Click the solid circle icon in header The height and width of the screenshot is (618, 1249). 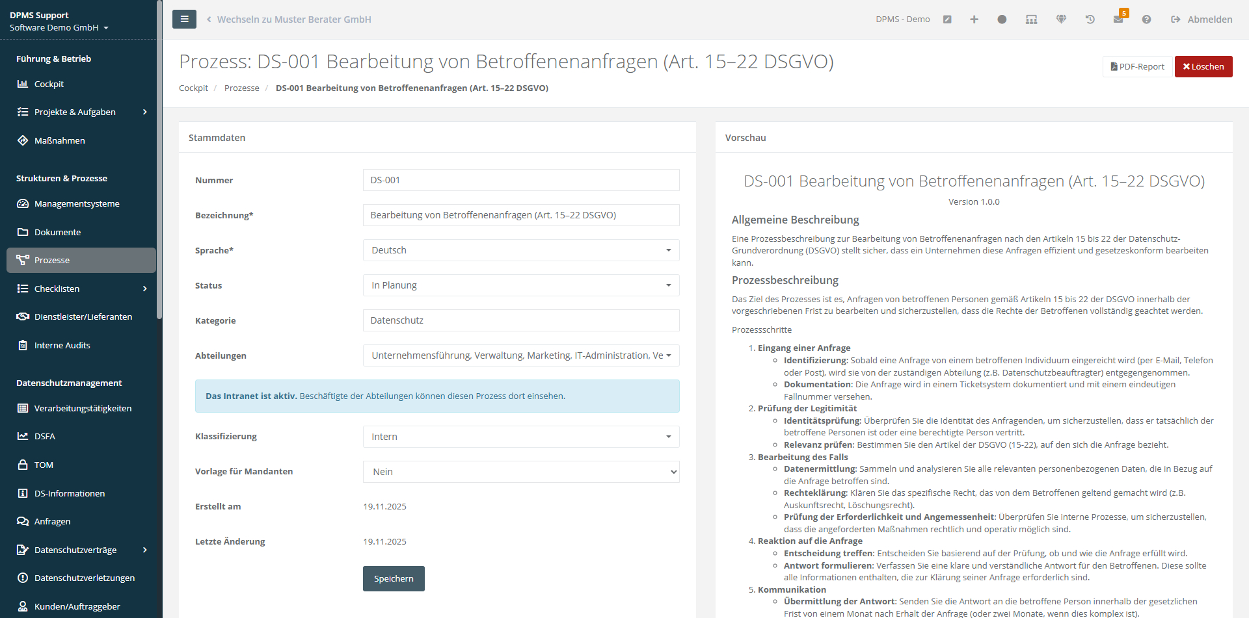pyautogui.click(x=1002, y=19)
